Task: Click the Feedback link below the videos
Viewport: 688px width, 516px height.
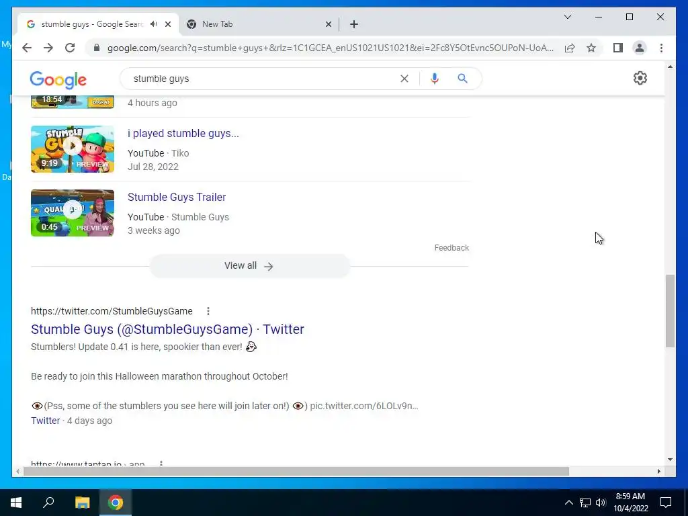Action: [x=451, y=248]
